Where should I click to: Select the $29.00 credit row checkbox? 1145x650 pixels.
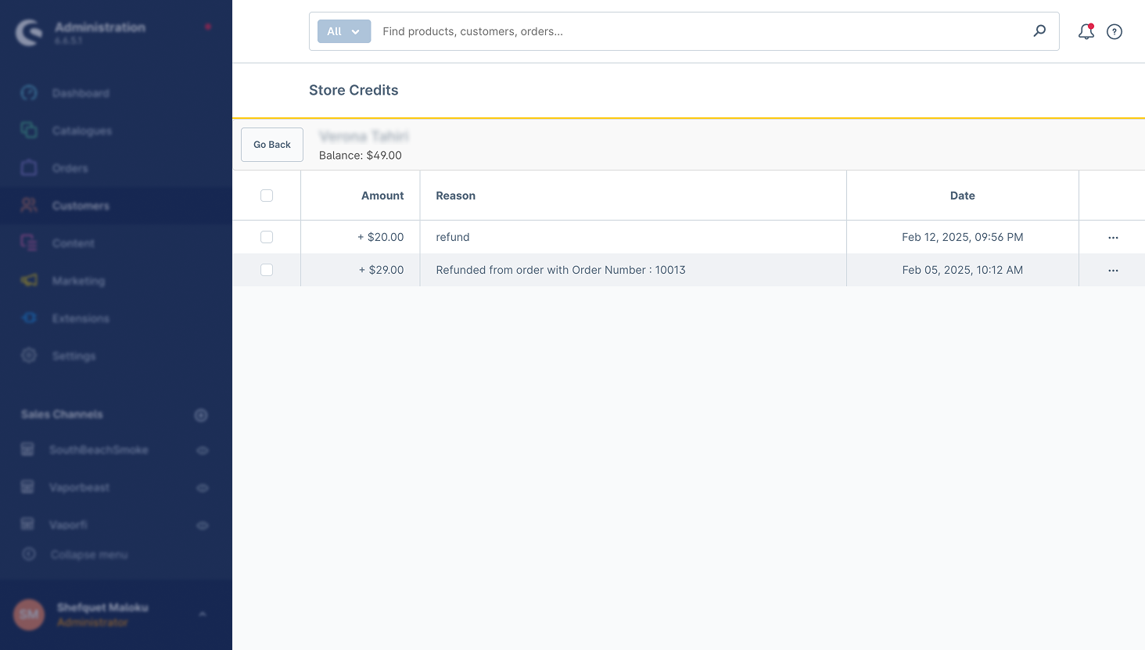click(267, 270)
